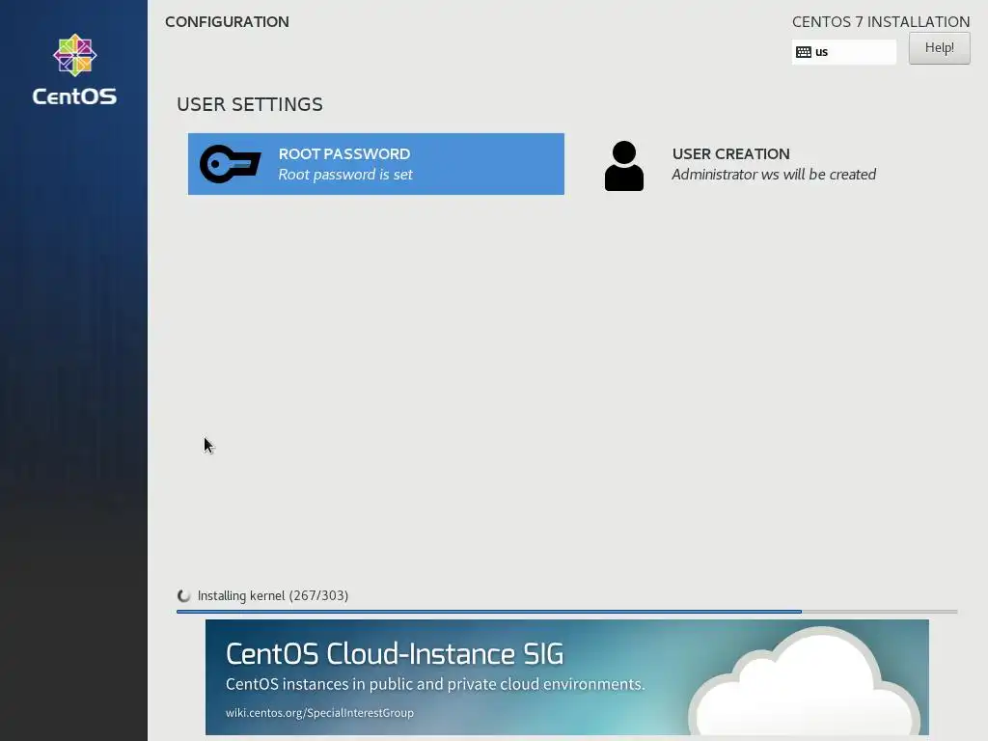Click the CENTOS 7 INSTALLATION title

pyautogui.click(x=881, y=21)
